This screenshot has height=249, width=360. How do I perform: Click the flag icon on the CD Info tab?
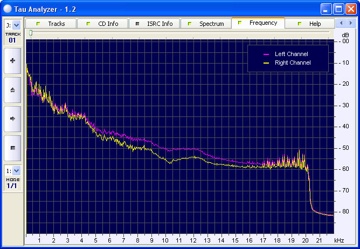point(88,24)
